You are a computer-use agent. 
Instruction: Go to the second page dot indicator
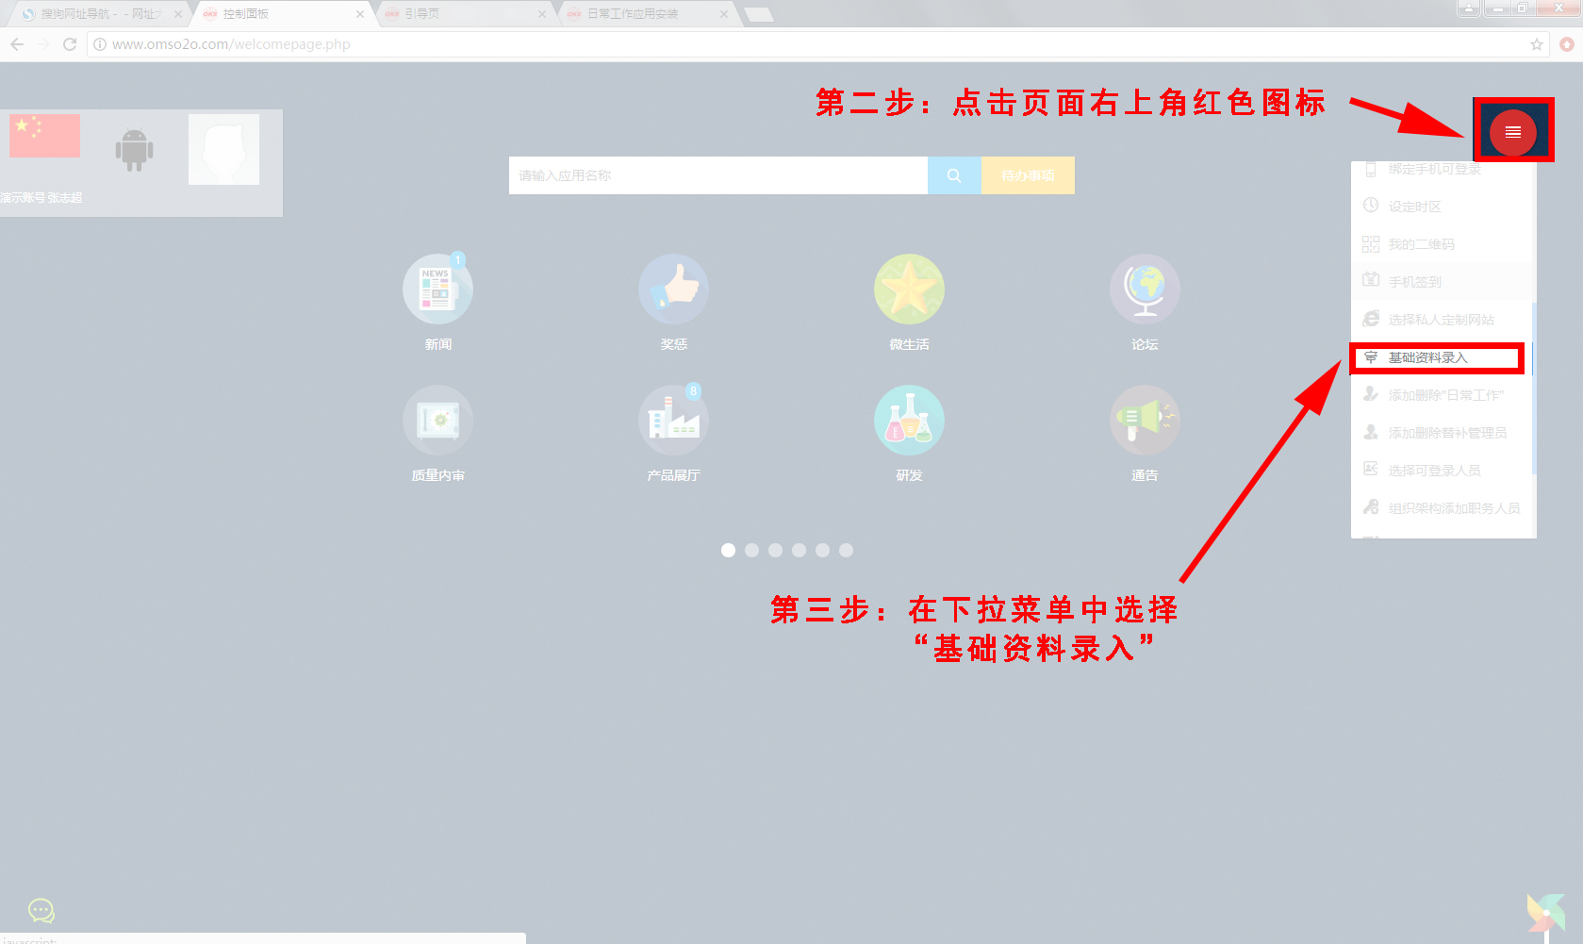(751, 550)
